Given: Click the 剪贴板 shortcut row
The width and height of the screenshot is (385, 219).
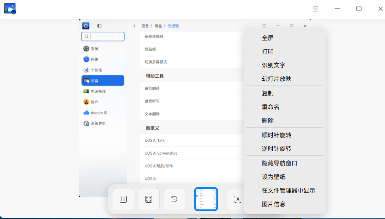Looking at the screenshot, I should pyautogui.click(x=192, y=49).
